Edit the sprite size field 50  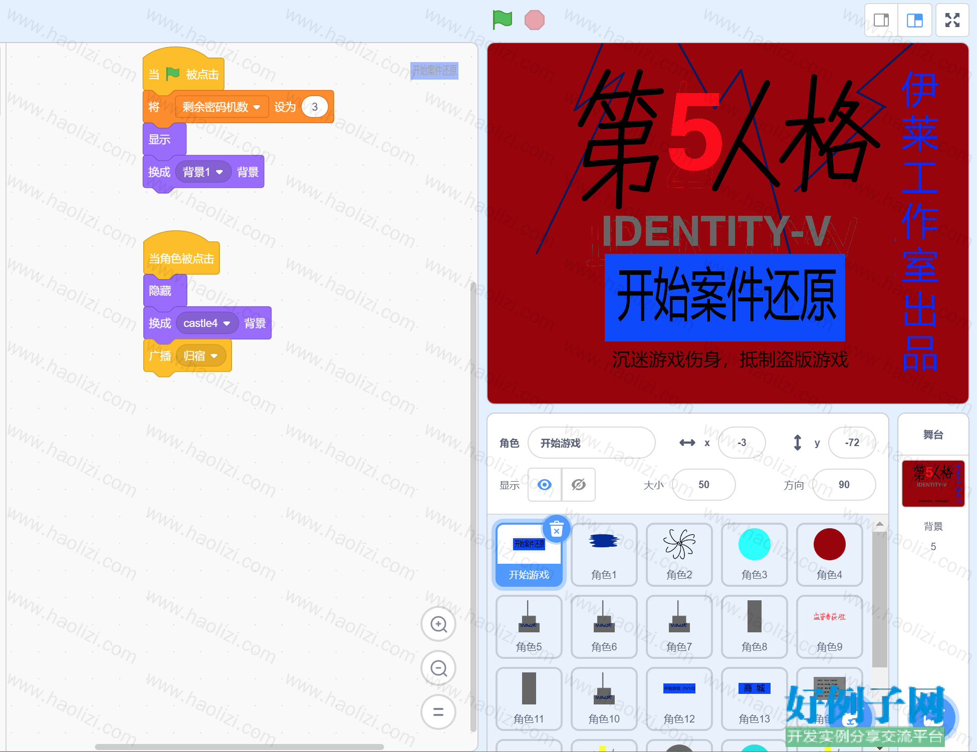(x=704, y=485)
